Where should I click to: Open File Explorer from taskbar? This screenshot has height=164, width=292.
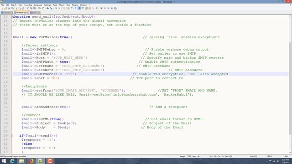point(21,161)
